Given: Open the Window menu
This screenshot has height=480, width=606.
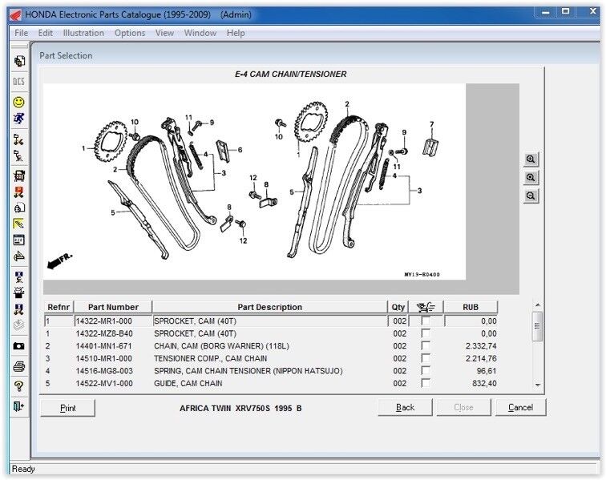Looking at the screenshot, I should [x=200, y=33].
